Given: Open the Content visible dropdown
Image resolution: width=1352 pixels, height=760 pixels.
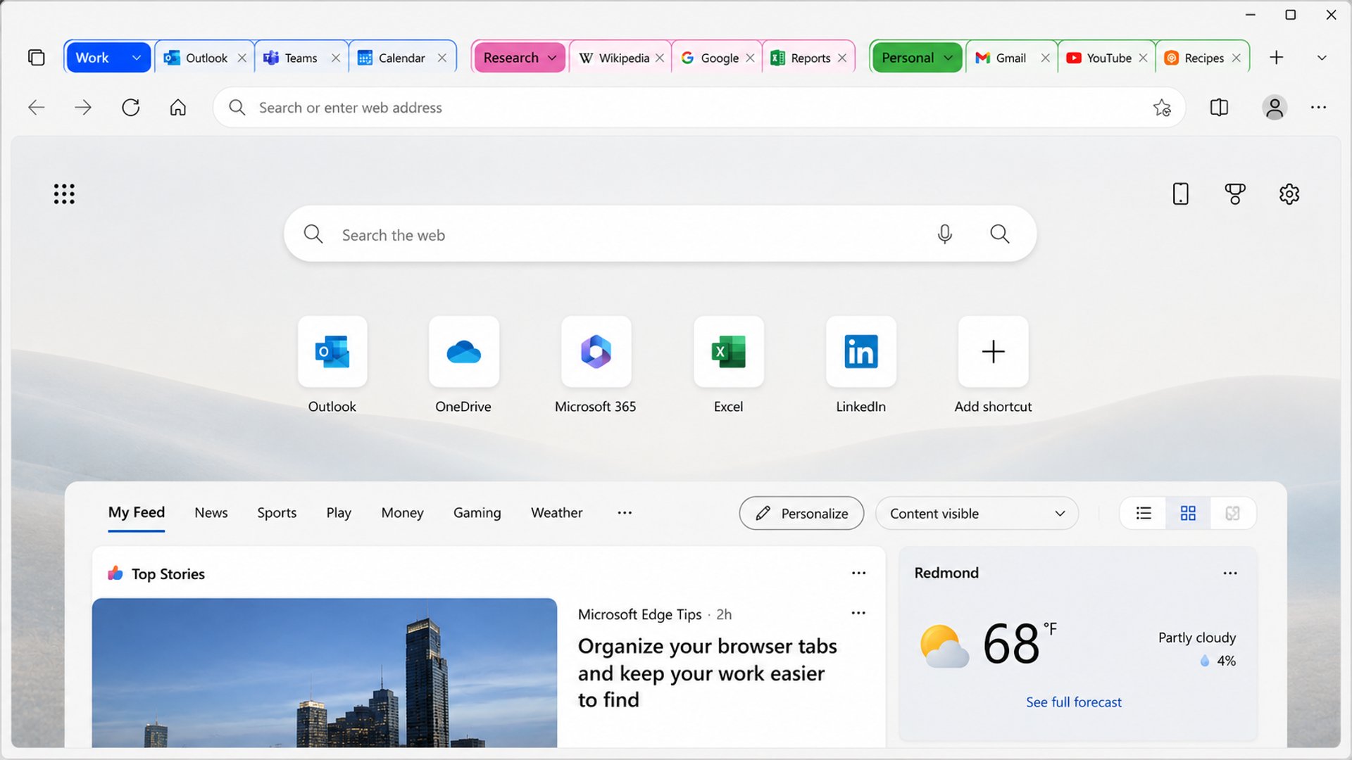Looking at the screenshot, I should point(977,514).
